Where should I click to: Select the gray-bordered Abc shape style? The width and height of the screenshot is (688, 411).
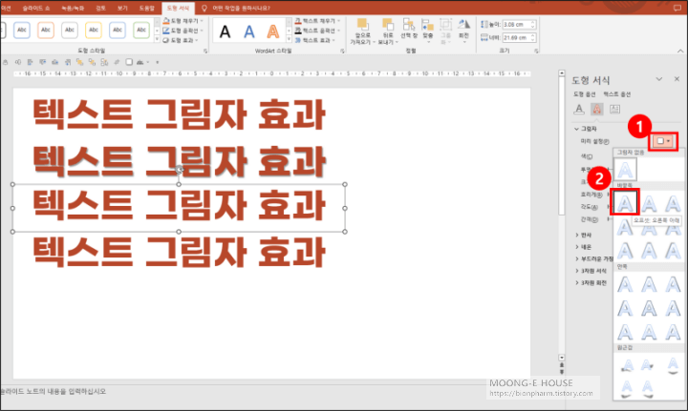[70, 31]
